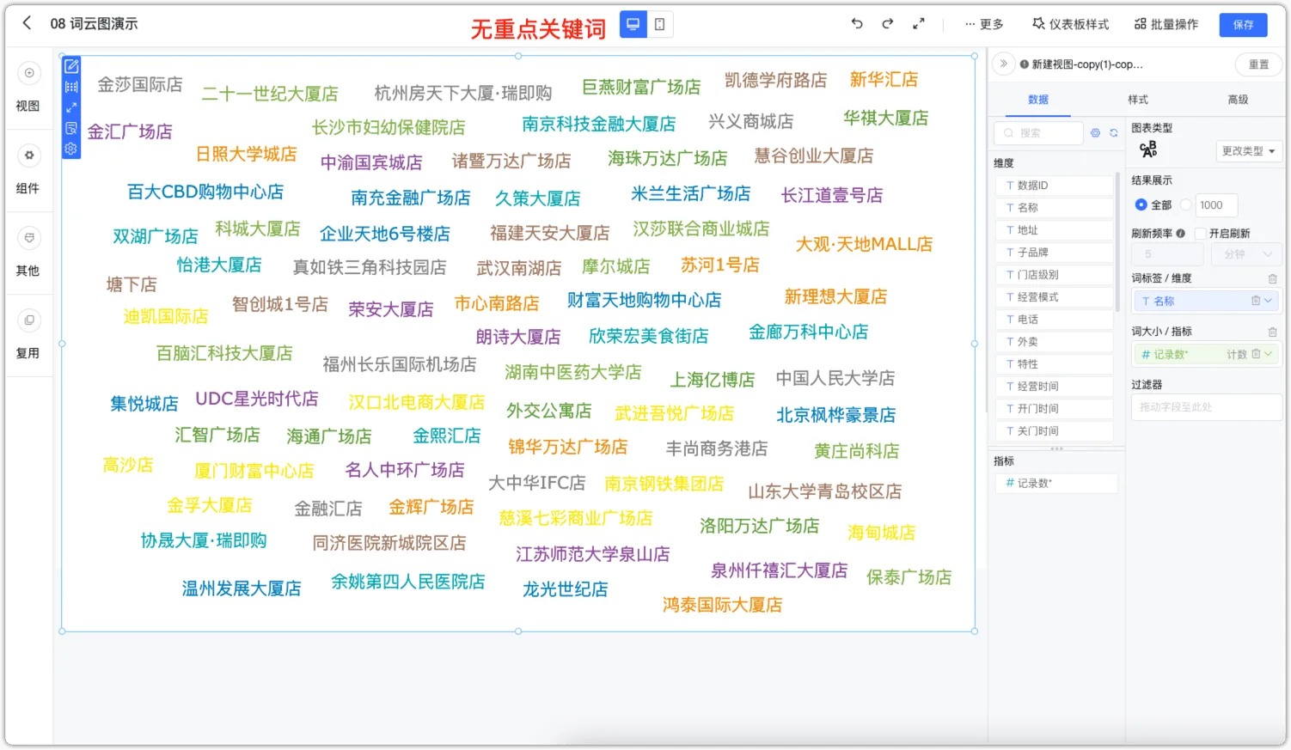Select 记录数 in the 指标 list
This screenshot has height=750, width=1291.
click(1057, 484)
